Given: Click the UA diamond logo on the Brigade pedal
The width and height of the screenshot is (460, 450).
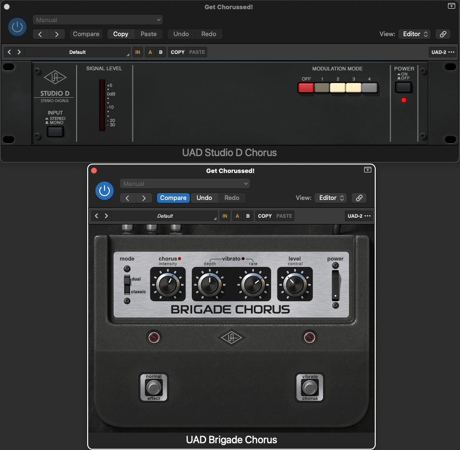Looking at the screenshot, I should tap(232, 338).
